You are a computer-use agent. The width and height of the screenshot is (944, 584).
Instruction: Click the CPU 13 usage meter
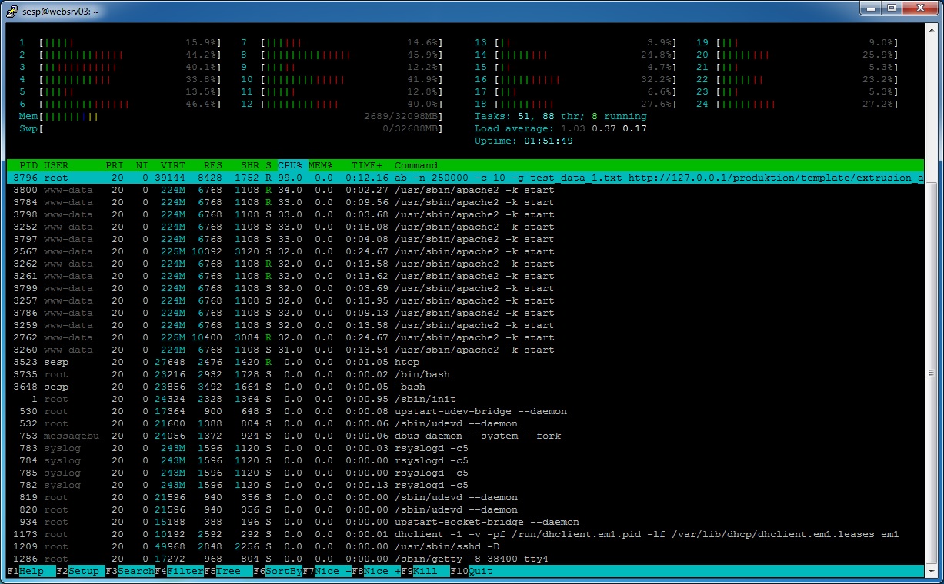click(575, 42)
